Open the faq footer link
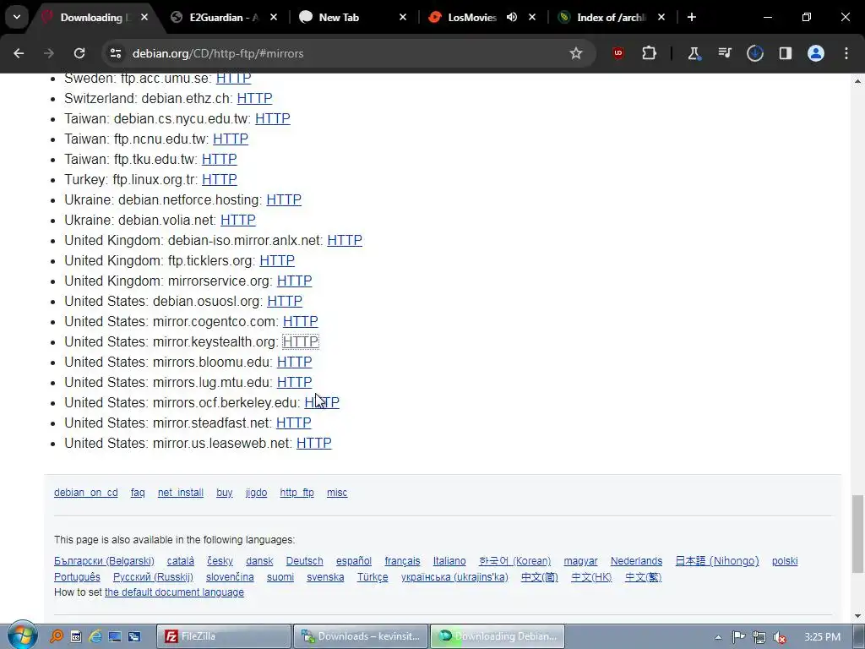865x649 pixels. tap(138, 493)
